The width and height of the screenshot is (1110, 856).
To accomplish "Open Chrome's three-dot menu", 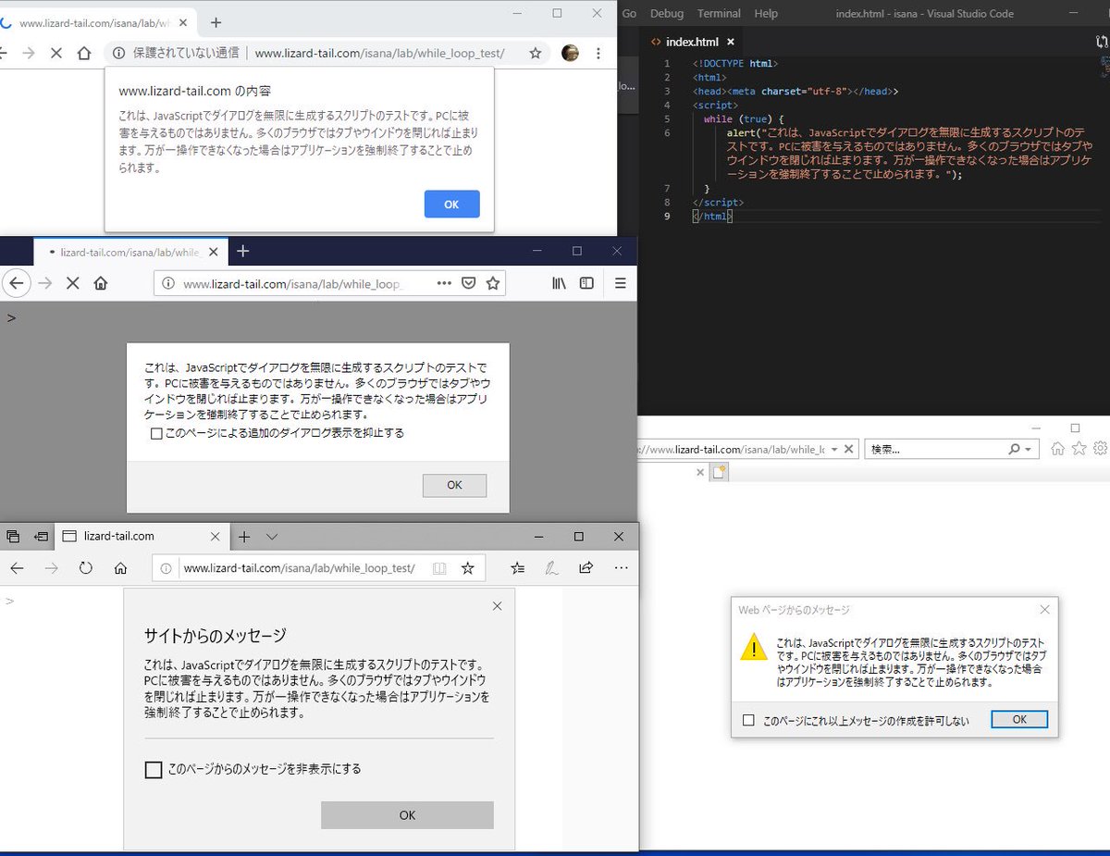I will (x=598, y=54).
